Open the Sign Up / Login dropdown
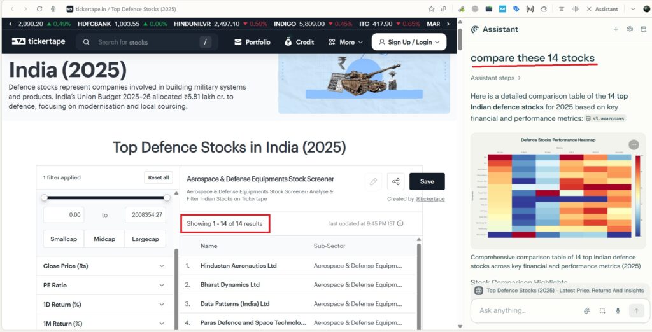This screenshot has width=652, height=332. [x=409, y=42]
